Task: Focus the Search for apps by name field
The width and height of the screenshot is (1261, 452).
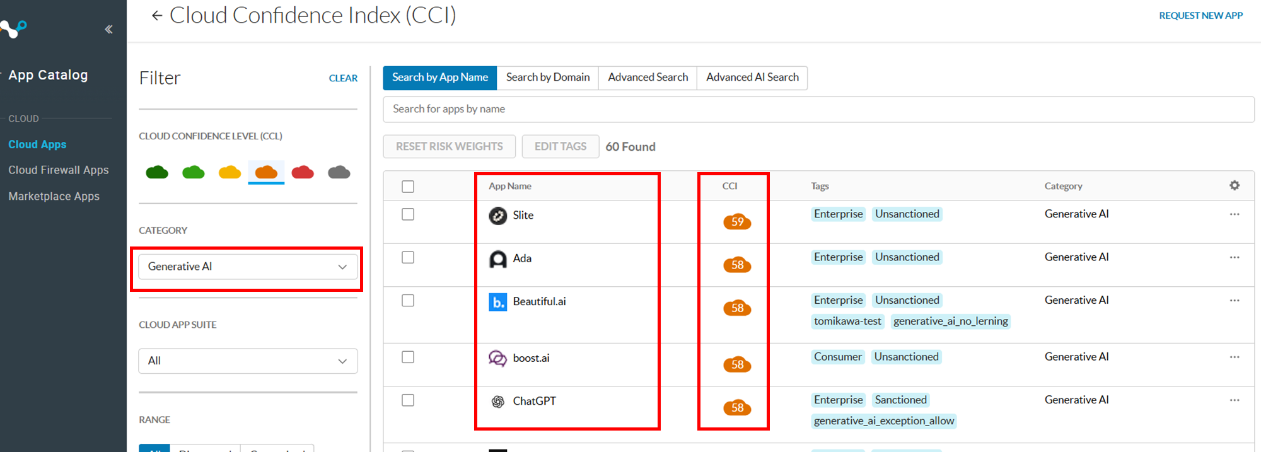Action: click(818, 109)
